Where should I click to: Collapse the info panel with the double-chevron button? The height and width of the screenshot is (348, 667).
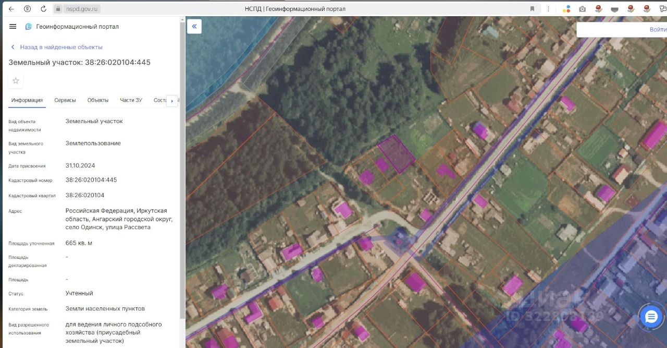[x=194, y=27]
